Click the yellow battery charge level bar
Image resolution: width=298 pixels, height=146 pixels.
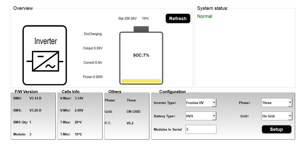141,81
